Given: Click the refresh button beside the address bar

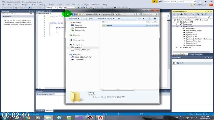Looking at the screenshot, I should point(138,14).
